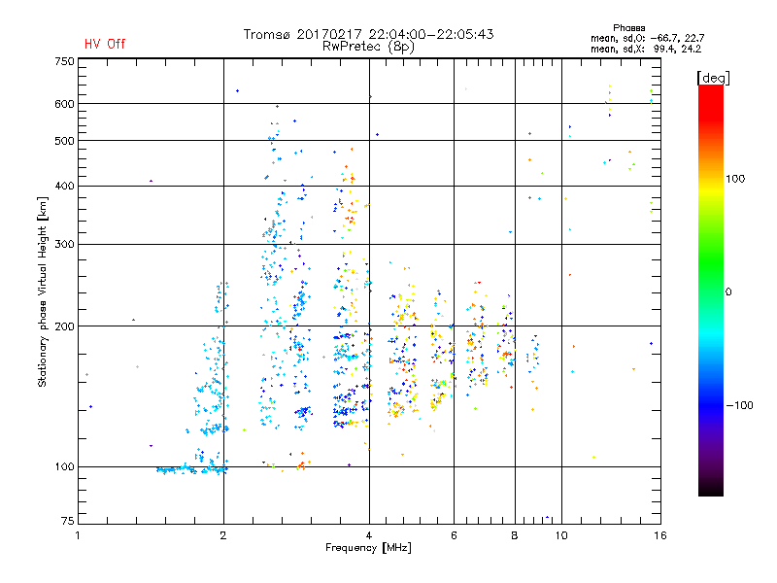Click the colorbar label '100'

click(x=735, y=179)
